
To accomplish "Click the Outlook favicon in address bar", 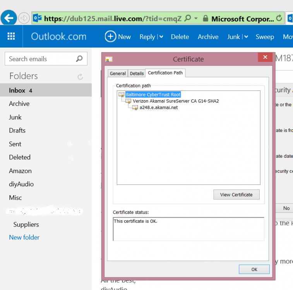I will coord(37,18).
